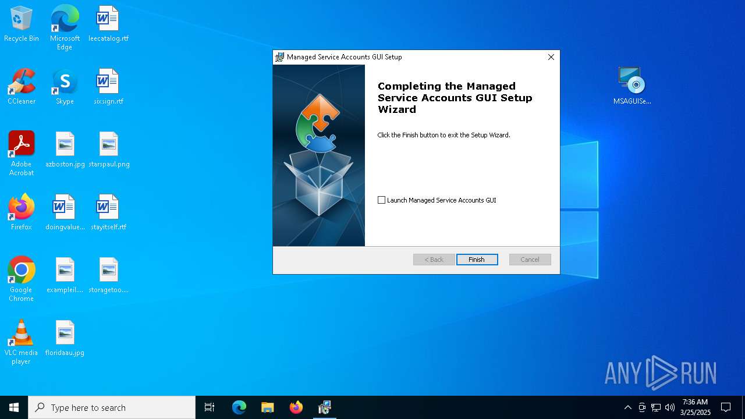Click the Finish button
Image resolution: width=745 pixels, height=419 pixels.
477,260
